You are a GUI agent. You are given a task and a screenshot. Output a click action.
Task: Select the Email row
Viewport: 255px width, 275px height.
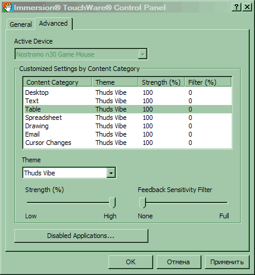[128, 134]
